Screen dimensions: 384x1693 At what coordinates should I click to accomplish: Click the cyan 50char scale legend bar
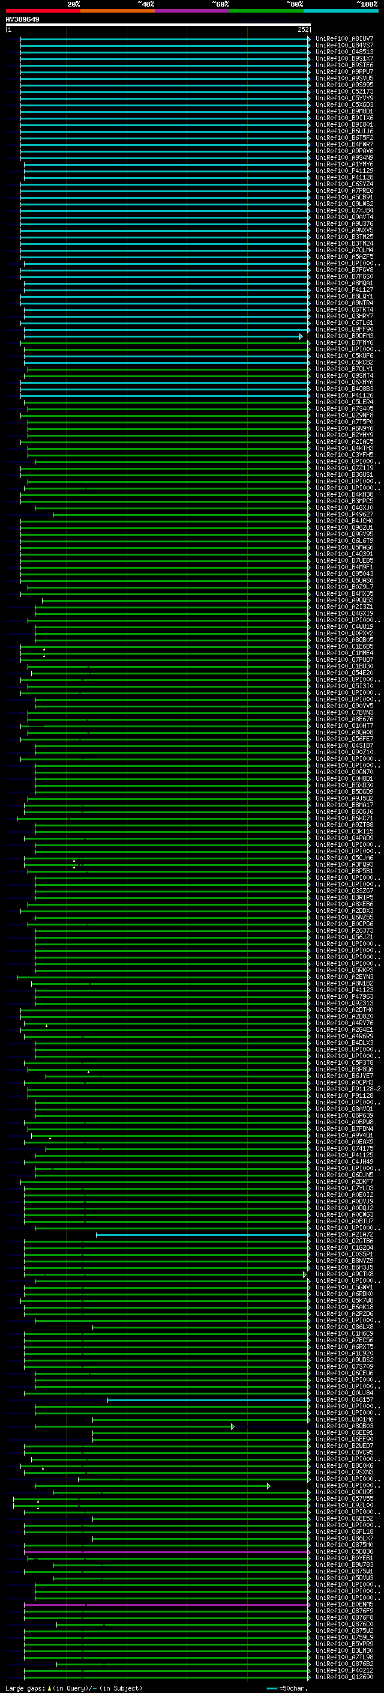pyautogui.click(x=272, y=1688)
